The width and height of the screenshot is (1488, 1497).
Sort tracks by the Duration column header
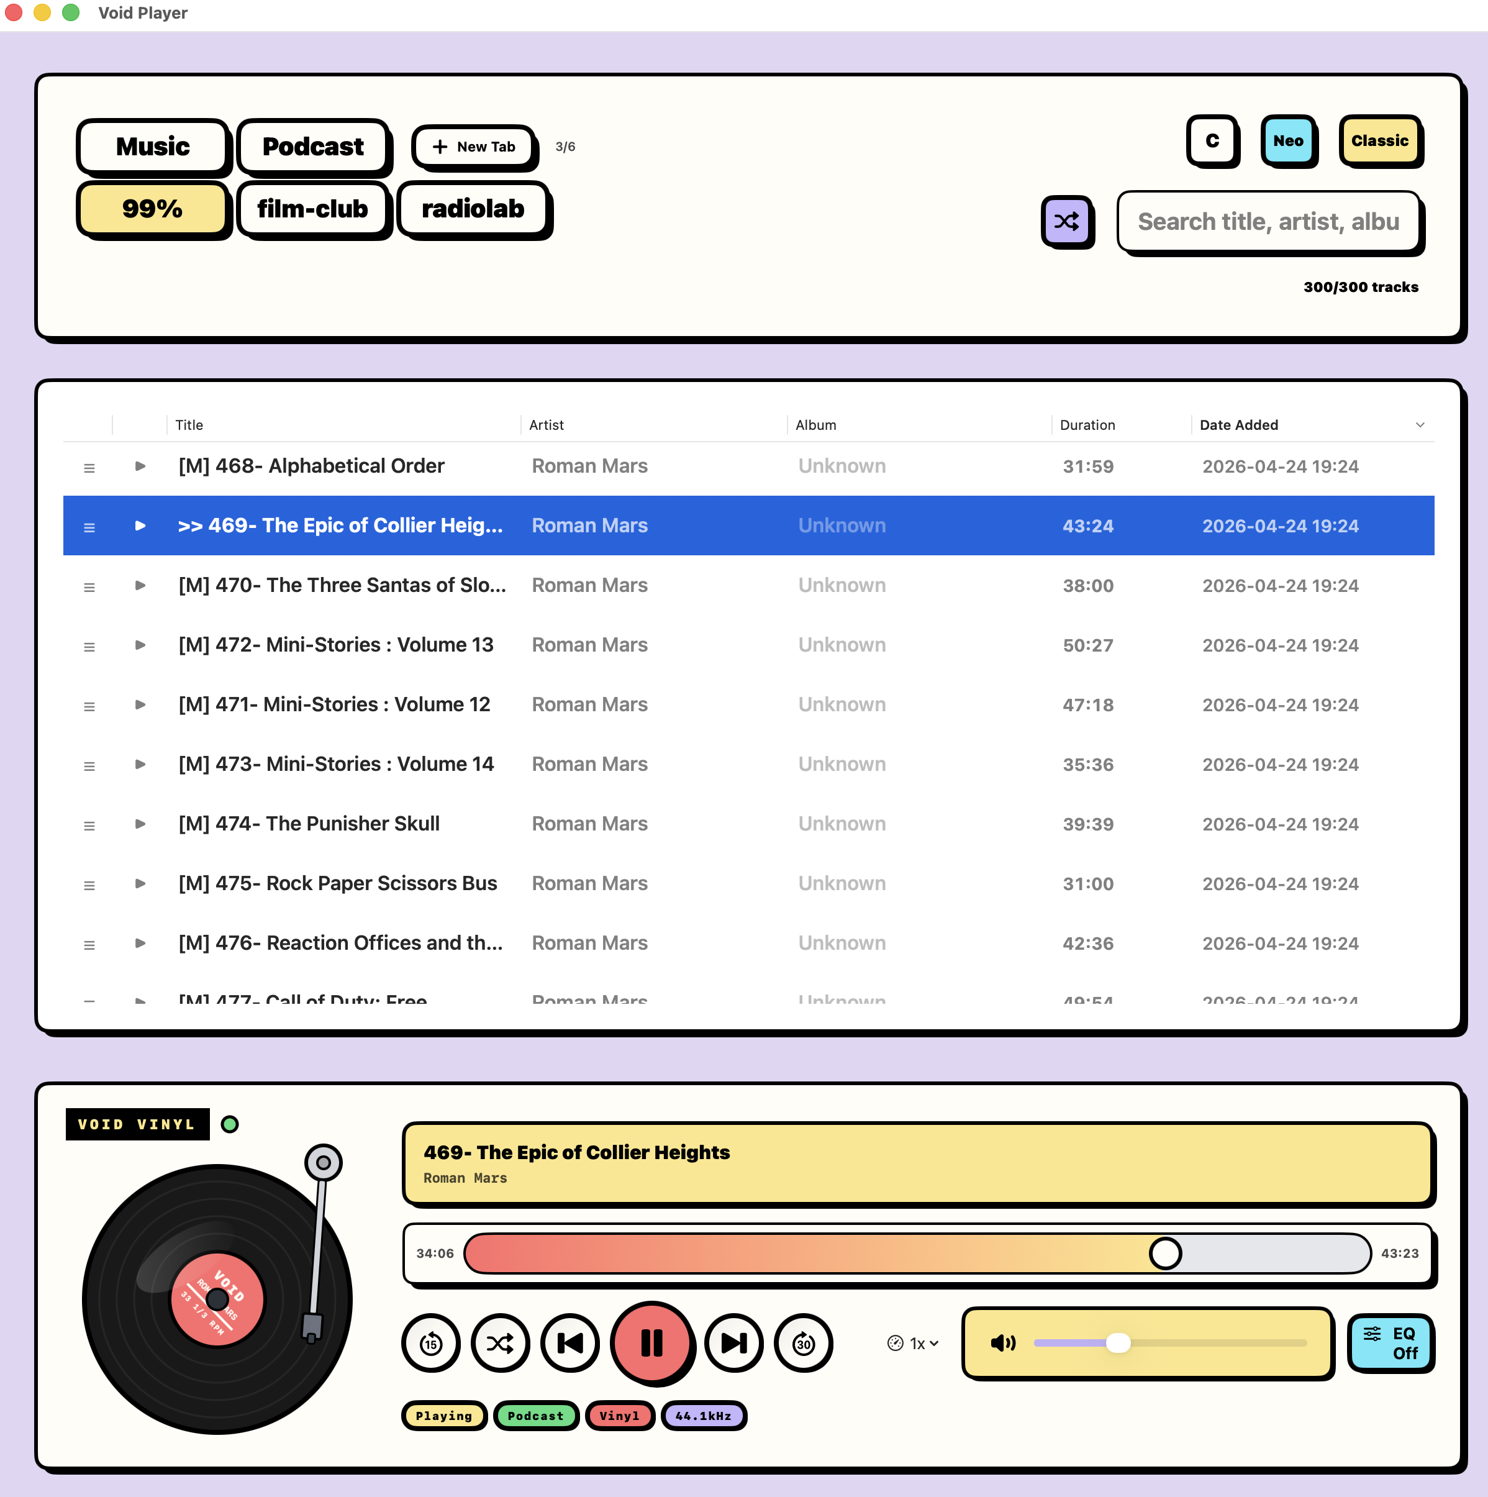pyautogui.click(x=1087, y=425)
